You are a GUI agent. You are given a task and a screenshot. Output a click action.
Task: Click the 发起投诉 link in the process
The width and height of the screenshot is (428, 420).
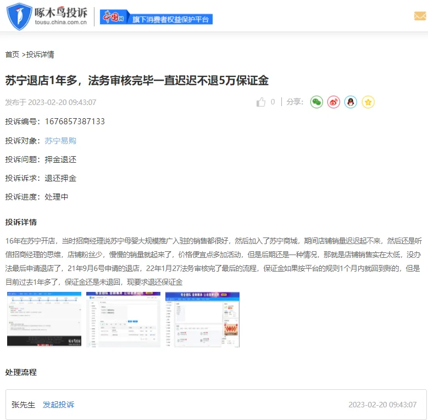(x=58, y=405)
